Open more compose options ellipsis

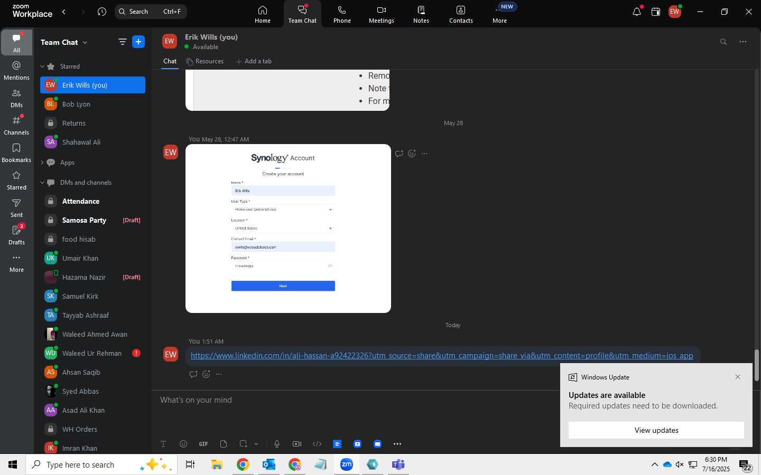click(397, 444)
